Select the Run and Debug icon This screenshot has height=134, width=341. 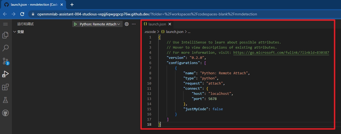coord(5,74)
